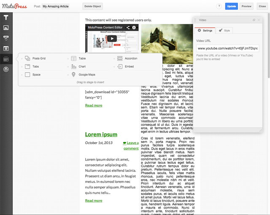Select the Google Maps pin icon

(73, 74)
